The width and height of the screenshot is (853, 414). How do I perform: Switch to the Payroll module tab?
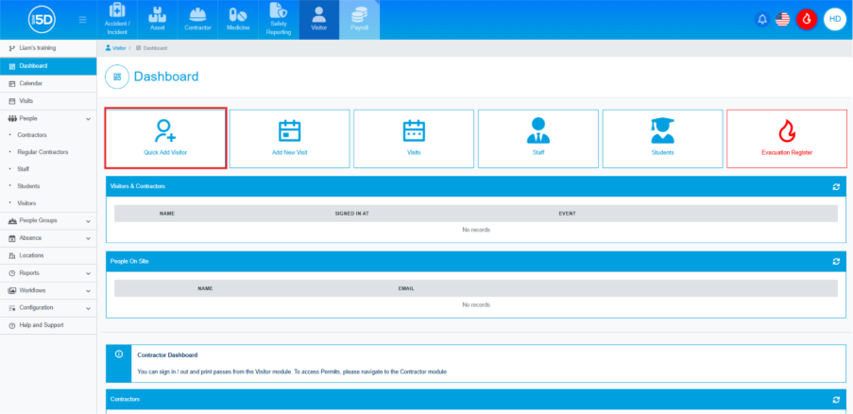pos(359,20)
